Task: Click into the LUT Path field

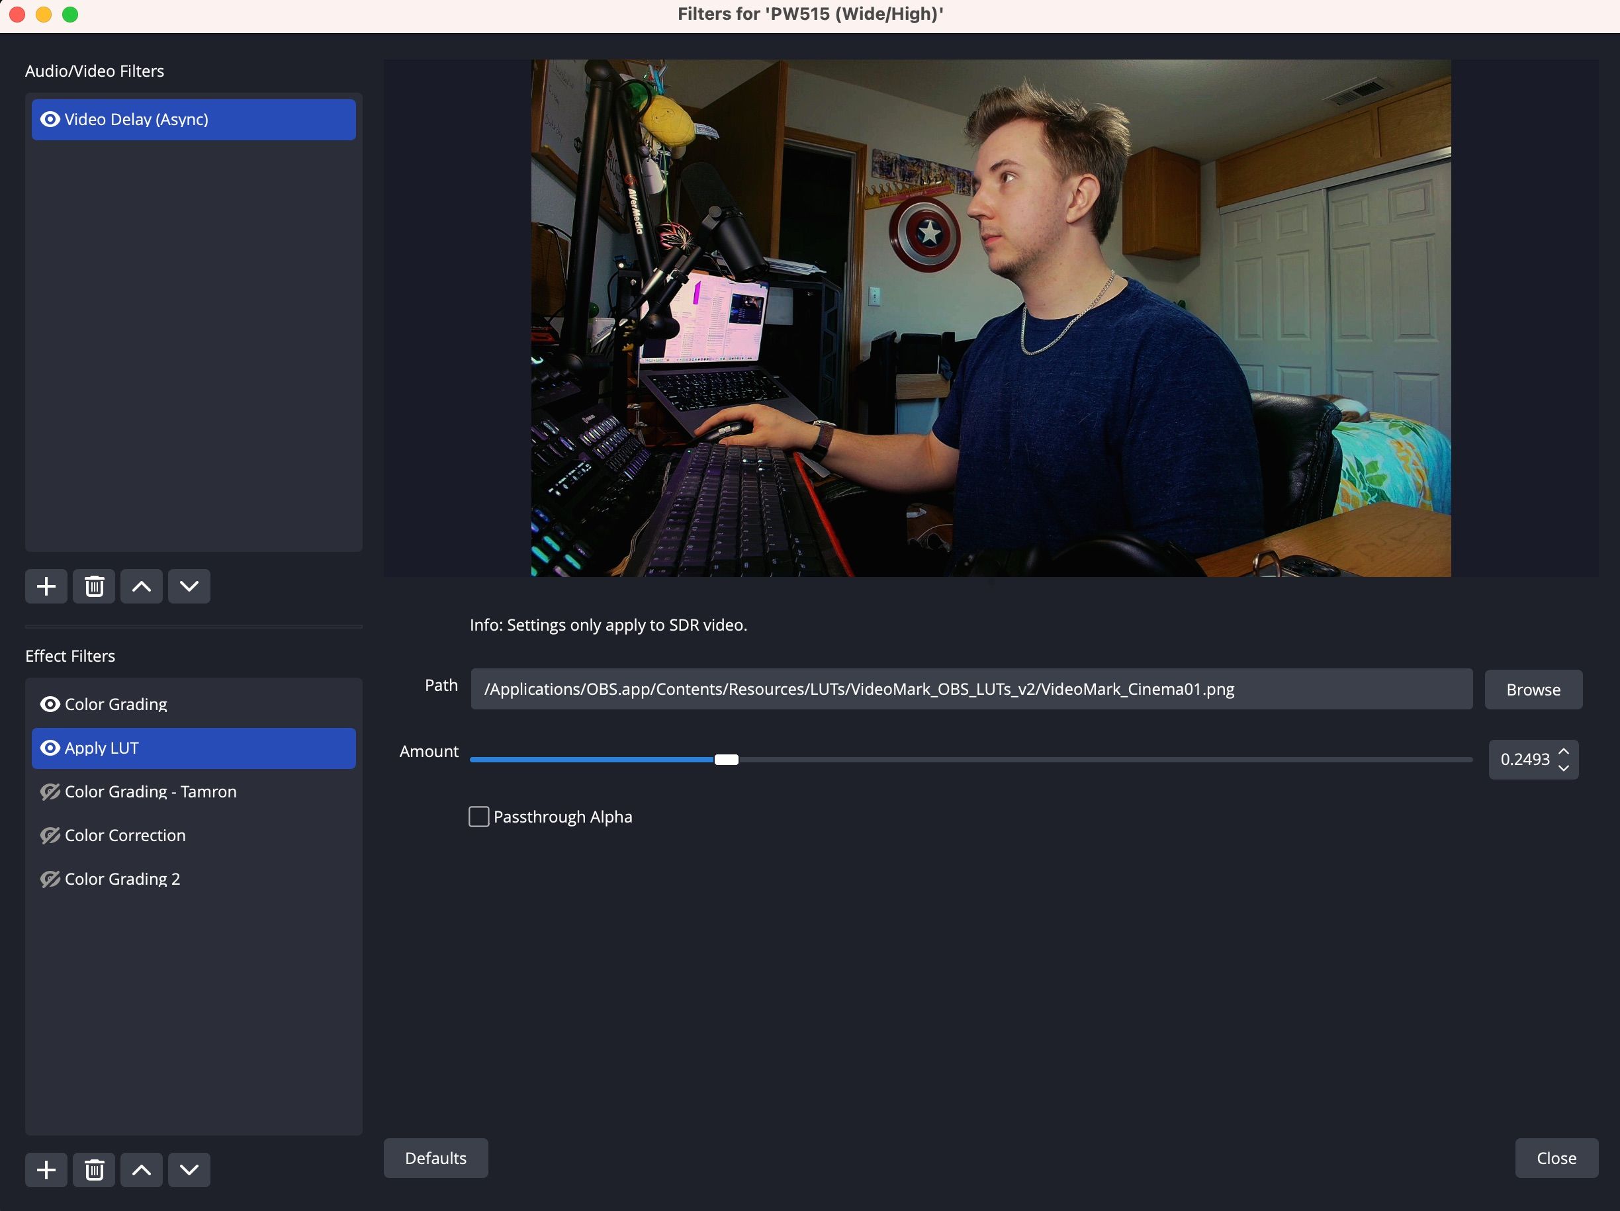Action: coord(970,689)
